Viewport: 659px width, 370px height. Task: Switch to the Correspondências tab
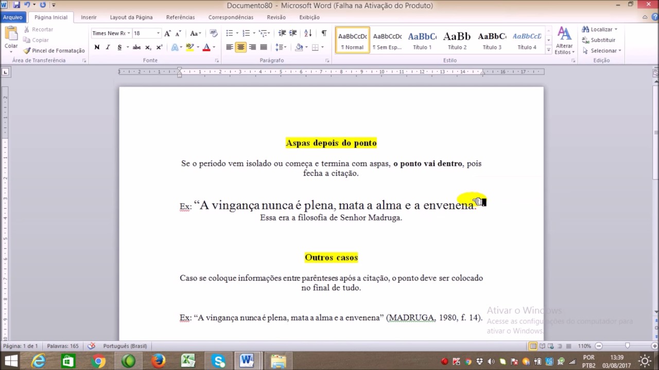(231, 17)
